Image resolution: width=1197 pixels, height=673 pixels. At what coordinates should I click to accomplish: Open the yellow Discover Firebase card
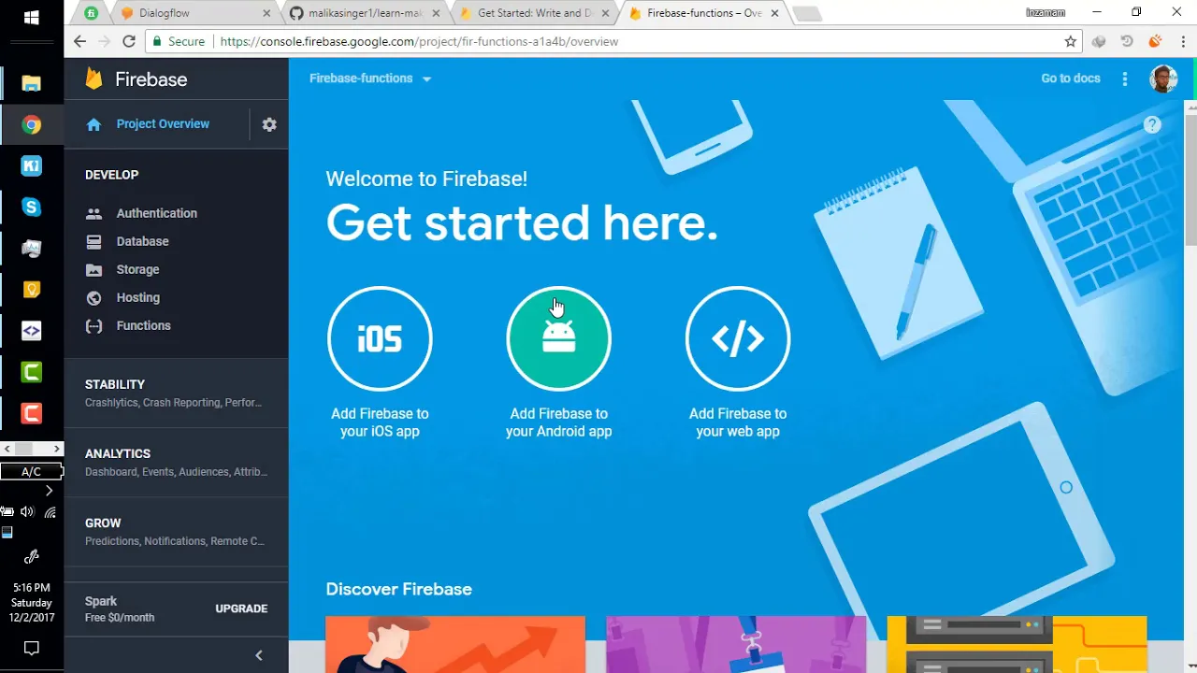tap(1017, 644)
